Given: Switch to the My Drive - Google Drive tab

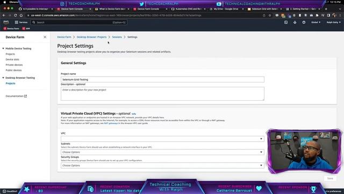Looking at the screenshot, I should coord(226,9).
